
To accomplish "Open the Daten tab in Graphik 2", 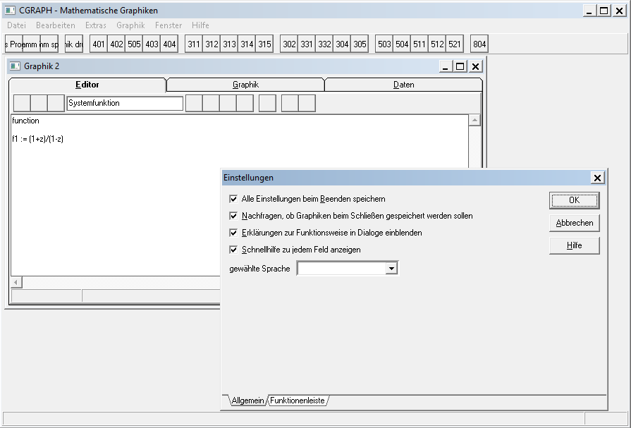I will (x=403, y=85).
